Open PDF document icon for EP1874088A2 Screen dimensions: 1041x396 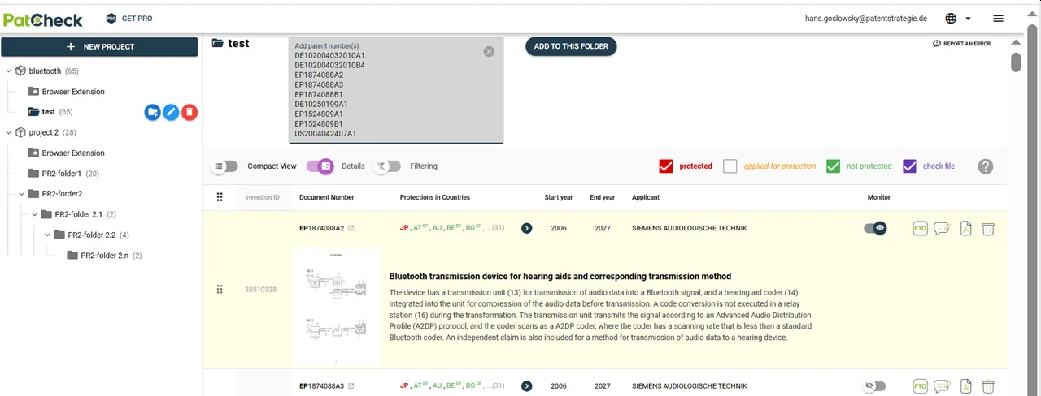tap(966, 229)
